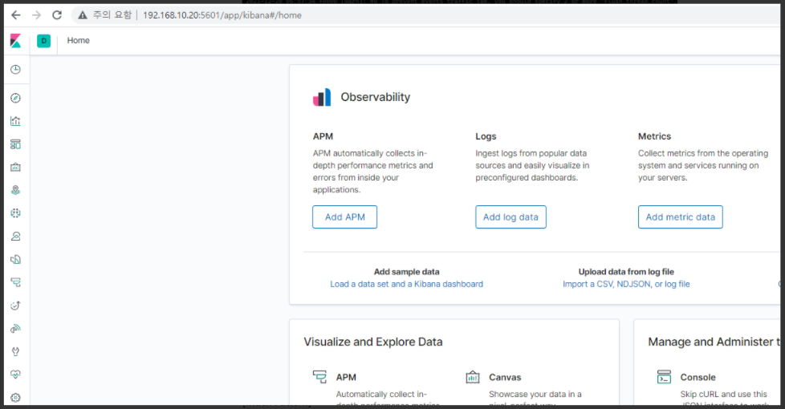Click the Home breadcrumb

78,41
